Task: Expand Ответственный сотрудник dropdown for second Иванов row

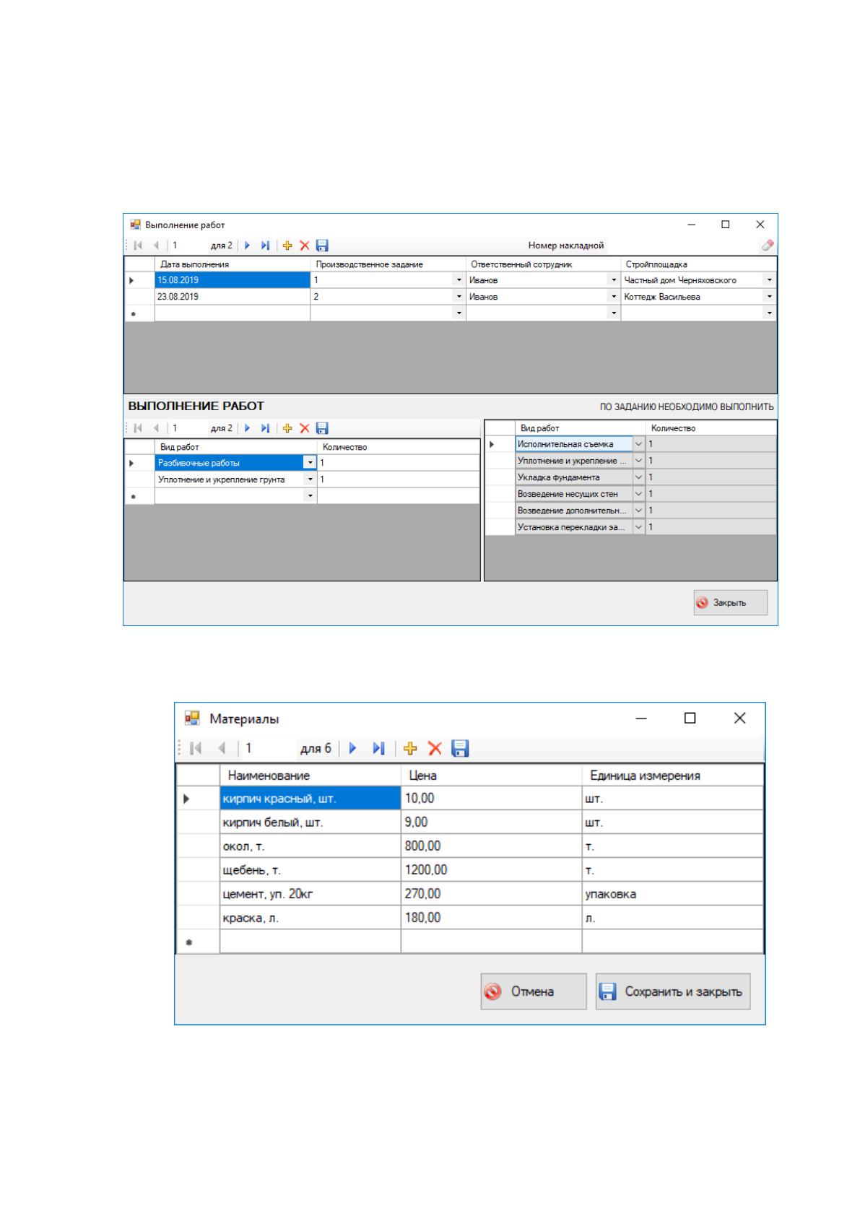Action: 614,297
